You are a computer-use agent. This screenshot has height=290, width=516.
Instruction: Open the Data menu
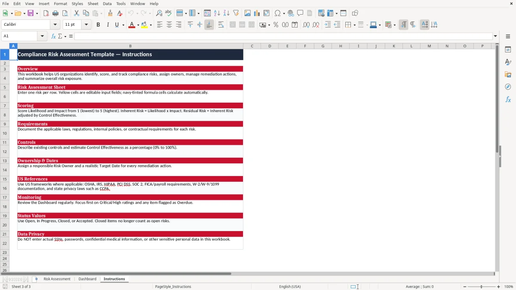point(107,3)
